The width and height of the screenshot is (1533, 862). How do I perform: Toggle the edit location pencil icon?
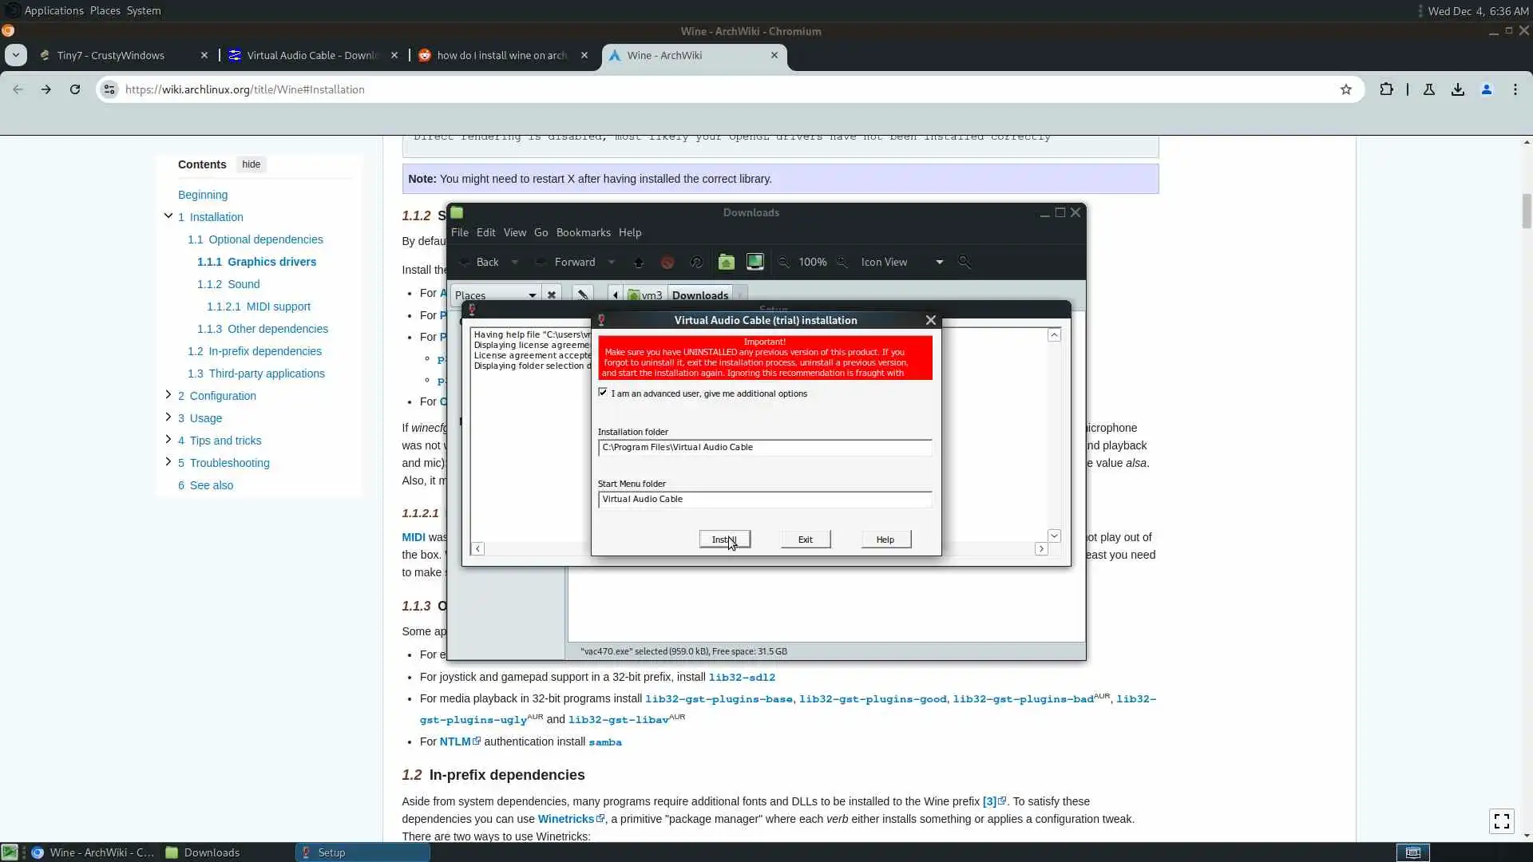click(583, 295)
